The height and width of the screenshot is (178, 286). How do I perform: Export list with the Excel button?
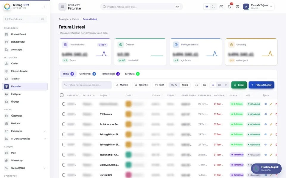point(239,85)
